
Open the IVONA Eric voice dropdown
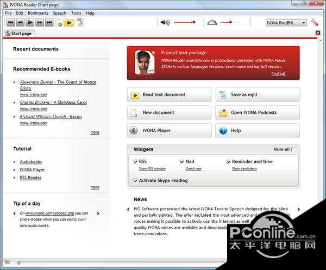click(286, 23)
